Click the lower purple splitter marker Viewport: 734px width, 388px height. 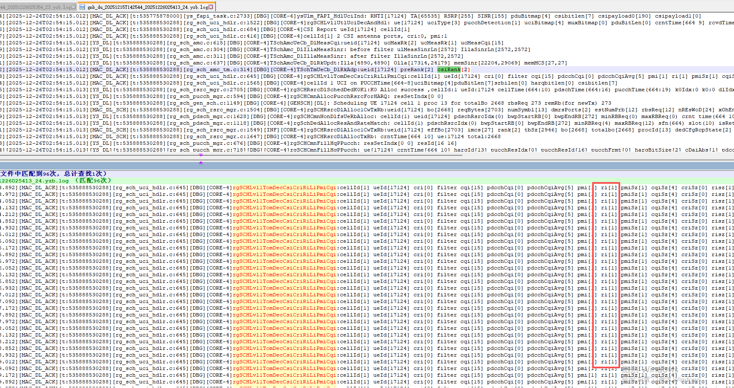click(x=201, y=163)
